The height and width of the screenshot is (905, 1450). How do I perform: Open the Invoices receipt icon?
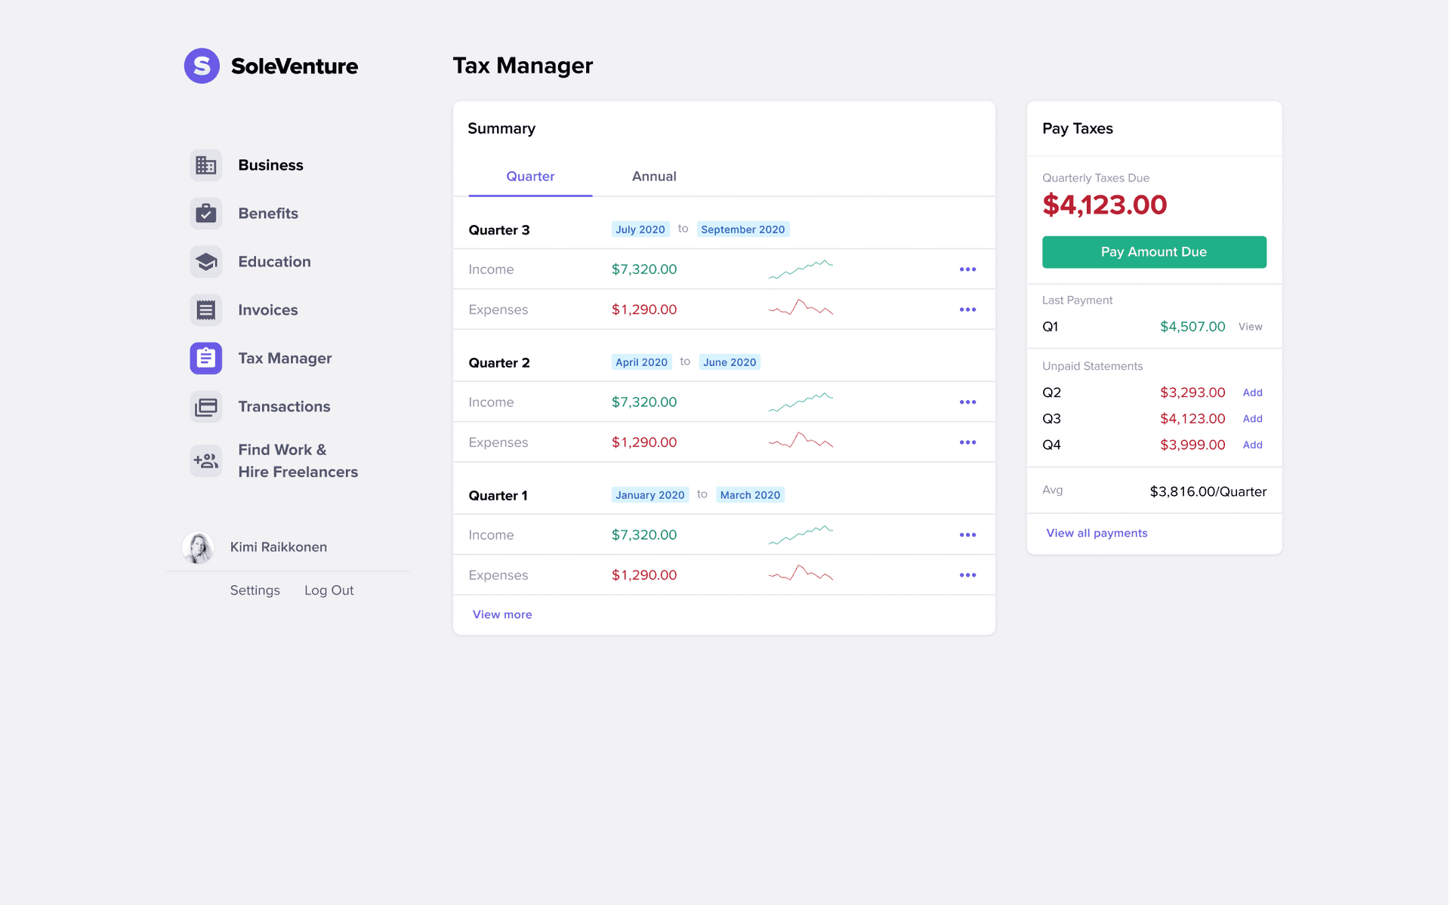click(205, 310)
